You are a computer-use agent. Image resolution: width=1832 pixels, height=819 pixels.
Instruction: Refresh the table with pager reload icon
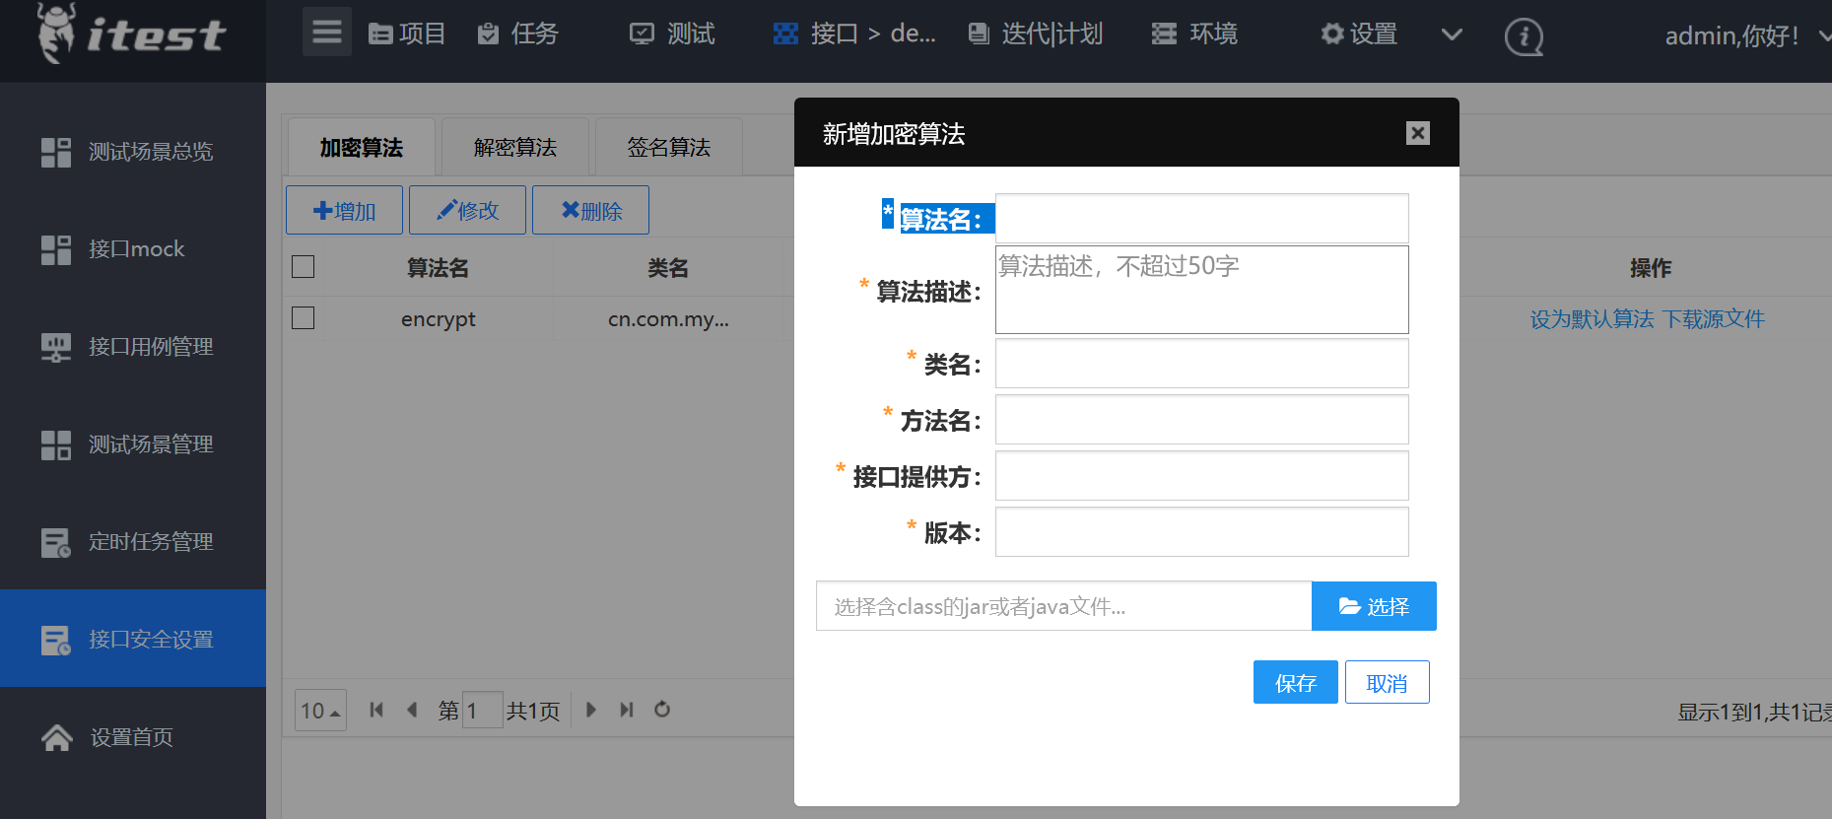tap(662, 710)
